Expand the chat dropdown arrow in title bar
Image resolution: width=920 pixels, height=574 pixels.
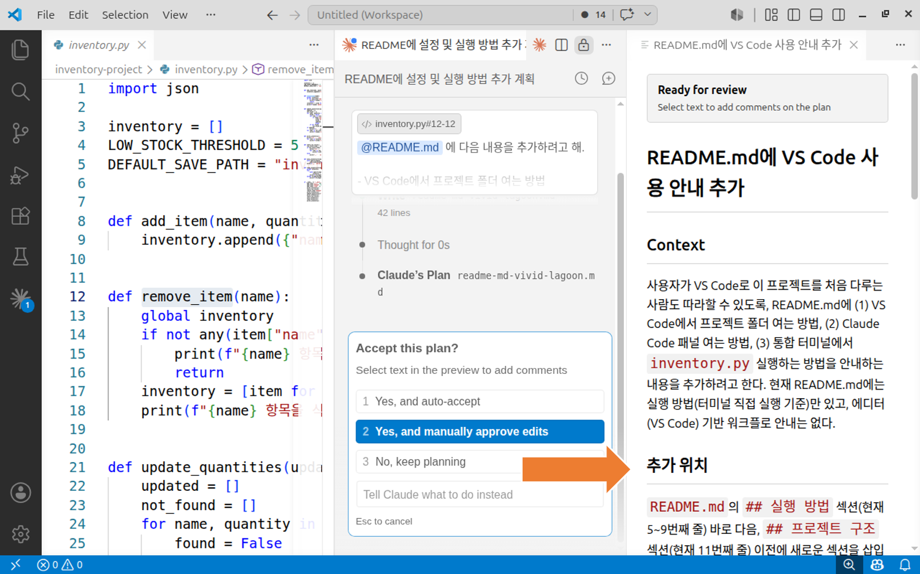point(648,15)
